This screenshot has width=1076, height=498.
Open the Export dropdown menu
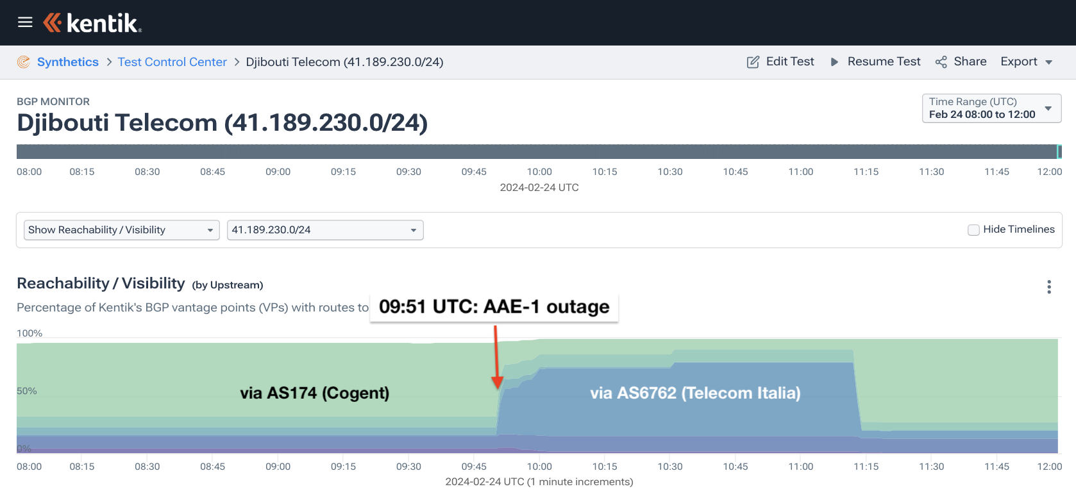[x=1027, y=62]
